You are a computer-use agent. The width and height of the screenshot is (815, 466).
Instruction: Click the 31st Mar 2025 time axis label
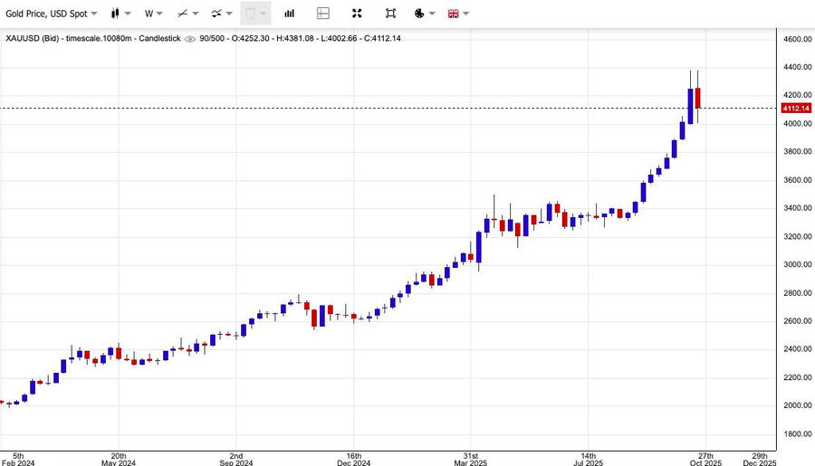pos(470,459)
